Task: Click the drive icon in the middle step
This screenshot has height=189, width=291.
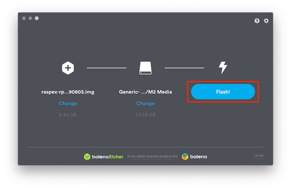Action: tap(145, 68)
